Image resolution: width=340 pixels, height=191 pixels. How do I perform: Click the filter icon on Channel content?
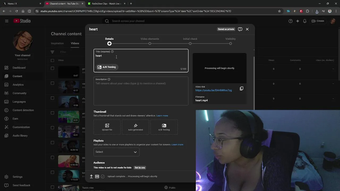point(52,52)
